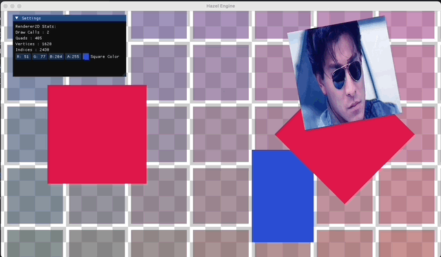Image resolution: width=441 pixels, height=257 pixels.
Task: Click the Quads : 405 line
Action: (x=29, y=38)
